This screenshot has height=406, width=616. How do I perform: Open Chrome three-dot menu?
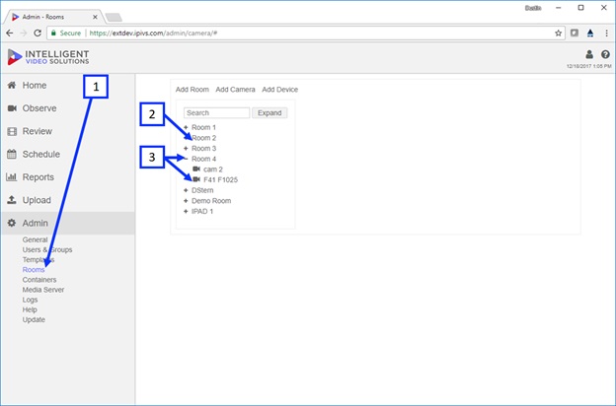pyautogui.click(x=606, y=34)
